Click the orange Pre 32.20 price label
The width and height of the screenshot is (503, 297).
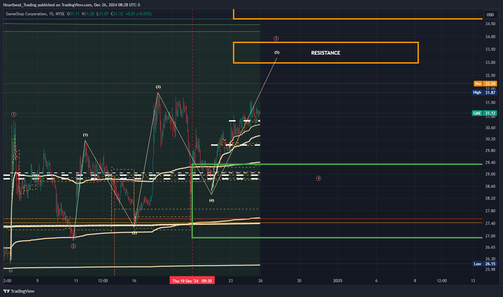485,83
